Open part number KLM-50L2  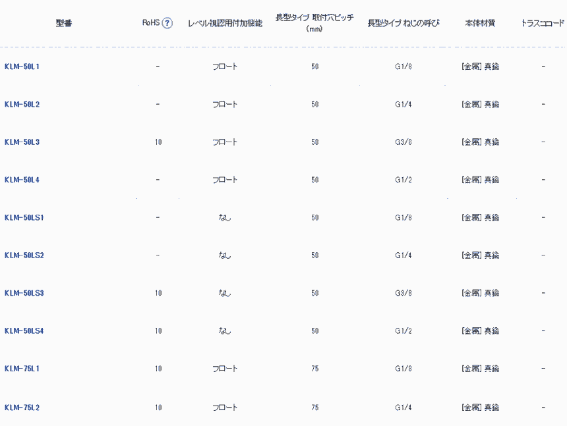22,104
